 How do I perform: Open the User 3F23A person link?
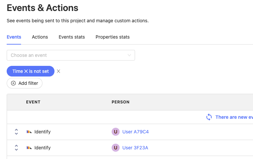[135, 148]
